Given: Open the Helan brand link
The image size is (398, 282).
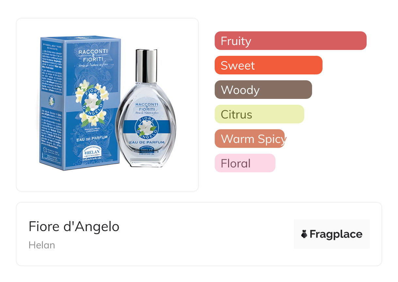Looking at the screenshot, I should pyautogui.click(x=42, y=245).
